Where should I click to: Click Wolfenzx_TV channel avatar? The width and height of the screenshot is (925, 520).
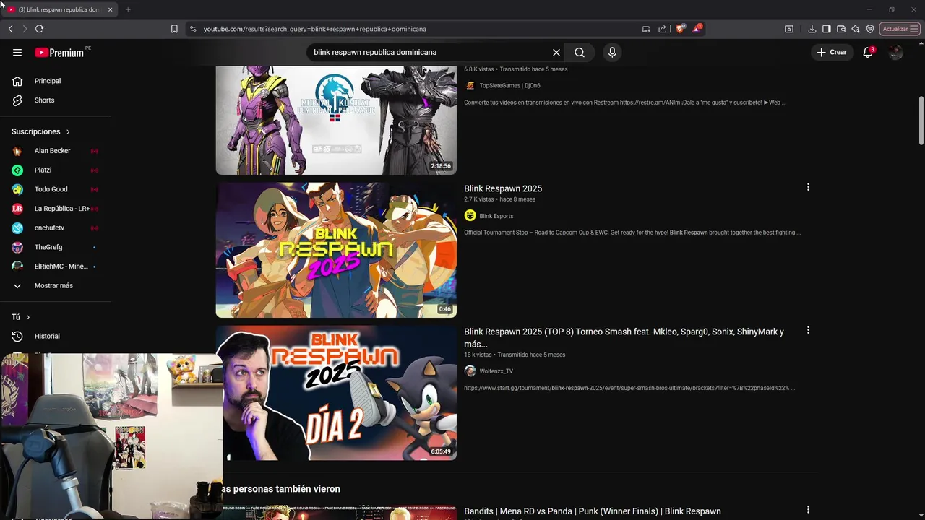coord(470,371)
